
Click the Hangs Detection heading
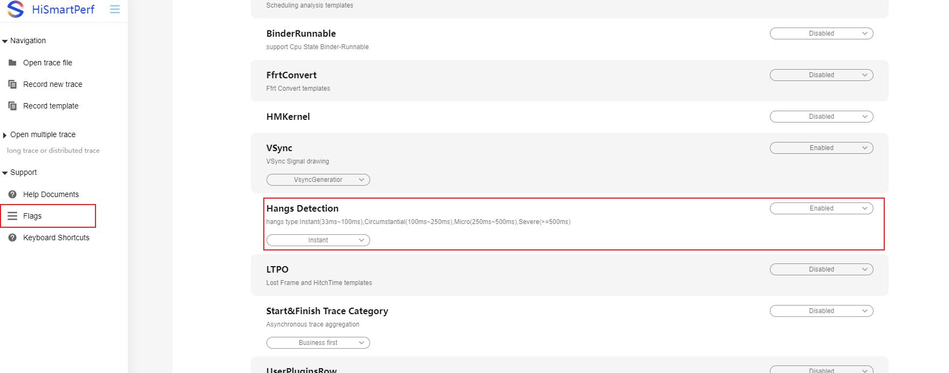tap(302, 208)
